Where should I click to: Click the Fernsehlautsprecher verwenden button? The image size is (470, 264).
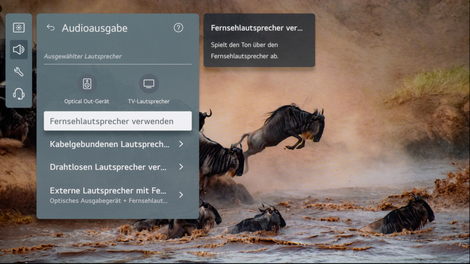117,121
